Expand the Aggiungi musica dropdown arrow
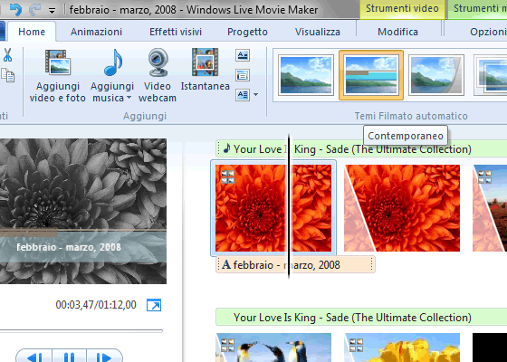Image resolution: width=507 pixels, height=362 pixels. pyautogui.click(x=129, y=98)
